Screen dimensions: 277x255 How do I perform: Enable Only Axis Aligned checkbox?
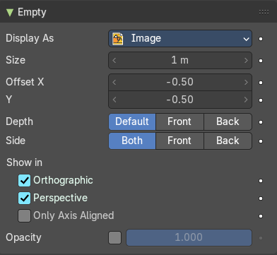tap(24, 215)
